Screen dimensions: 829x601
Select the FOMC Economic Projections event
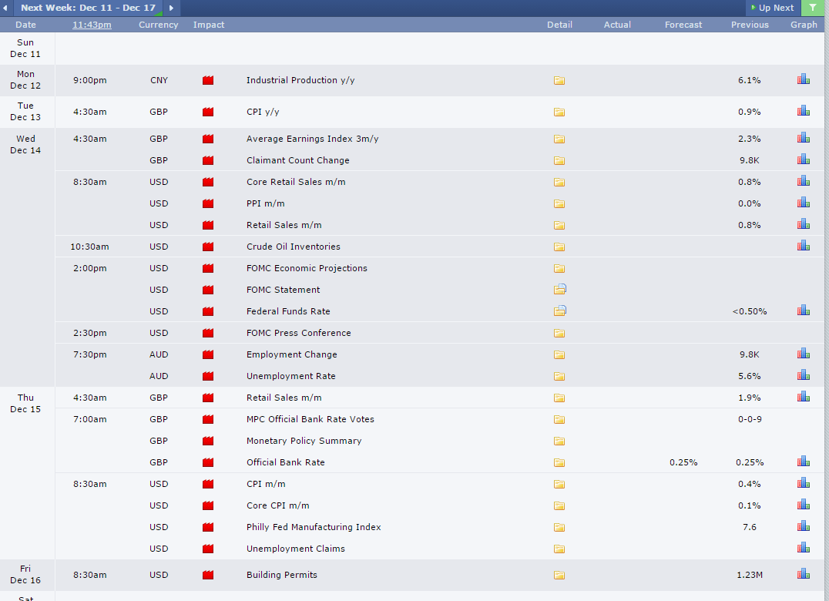coord(307,268)
